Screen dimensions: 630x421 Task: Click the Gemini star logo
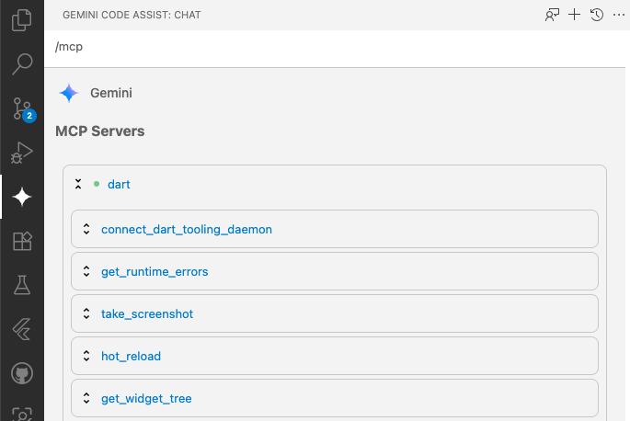pyautogui.click(x=69, y=93)
